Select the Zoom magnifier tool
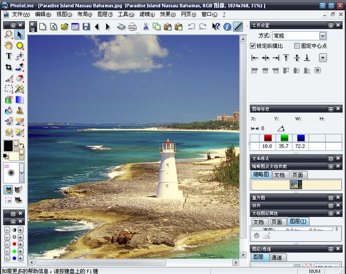 point(9,35)
